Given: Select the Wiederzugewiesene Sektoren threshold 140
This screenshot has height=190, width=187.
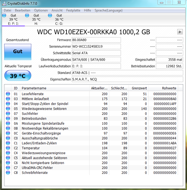Looking at the screenshot, I should (144, 109).
